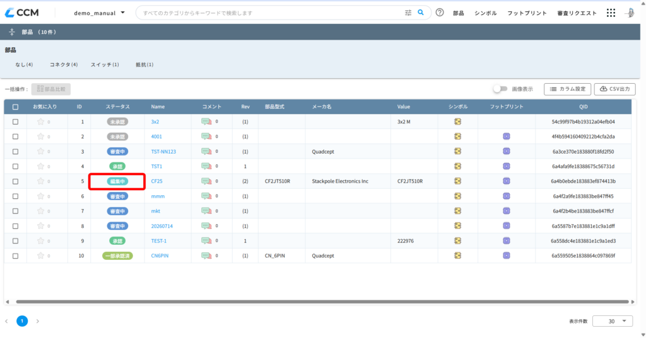Viewport: 646px width, 338px height.
Task: Open the help question mark icon
Action: click(440, 13)
